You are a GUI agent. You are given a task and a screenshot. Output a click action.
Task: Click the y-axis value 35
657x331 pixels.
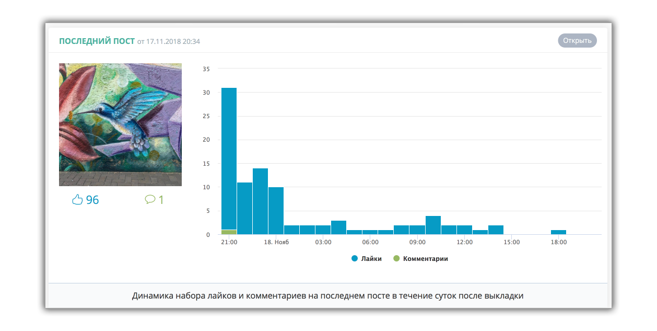(206, 69)
